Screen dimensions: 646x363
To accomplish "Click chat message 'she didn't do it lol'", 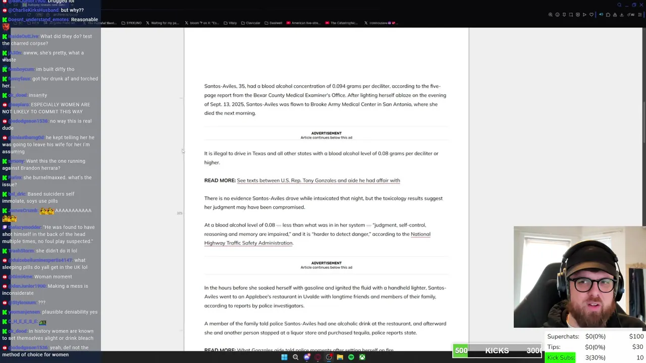I will pyautogui.click(x=57, y=251).
